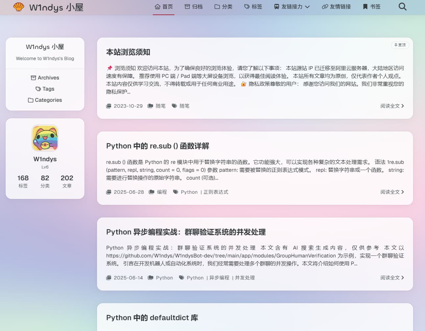Open the Python 异步编程实战 article title
425x331 pixels.
tap(186, 232)
